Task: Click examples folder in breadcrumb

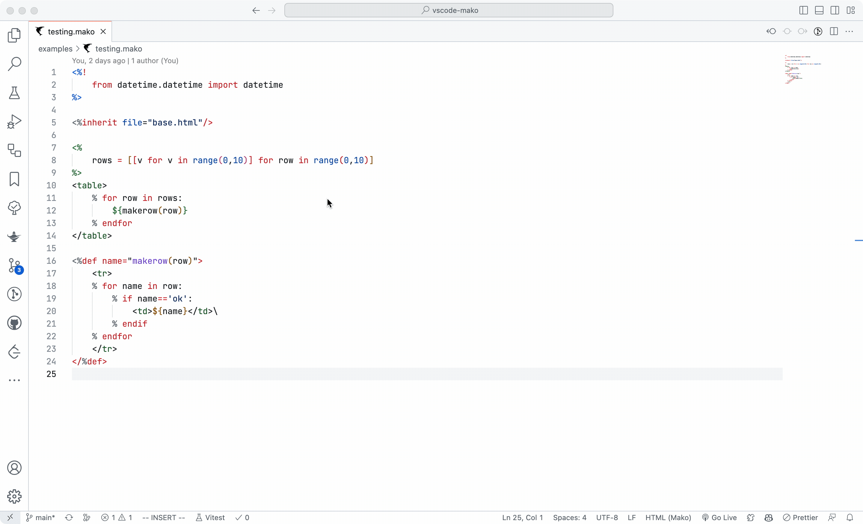Action: [55, 49]
